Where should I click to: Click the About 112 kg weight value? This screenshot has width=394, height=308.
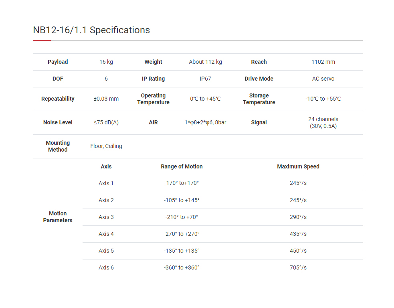[x=205, y=62]
